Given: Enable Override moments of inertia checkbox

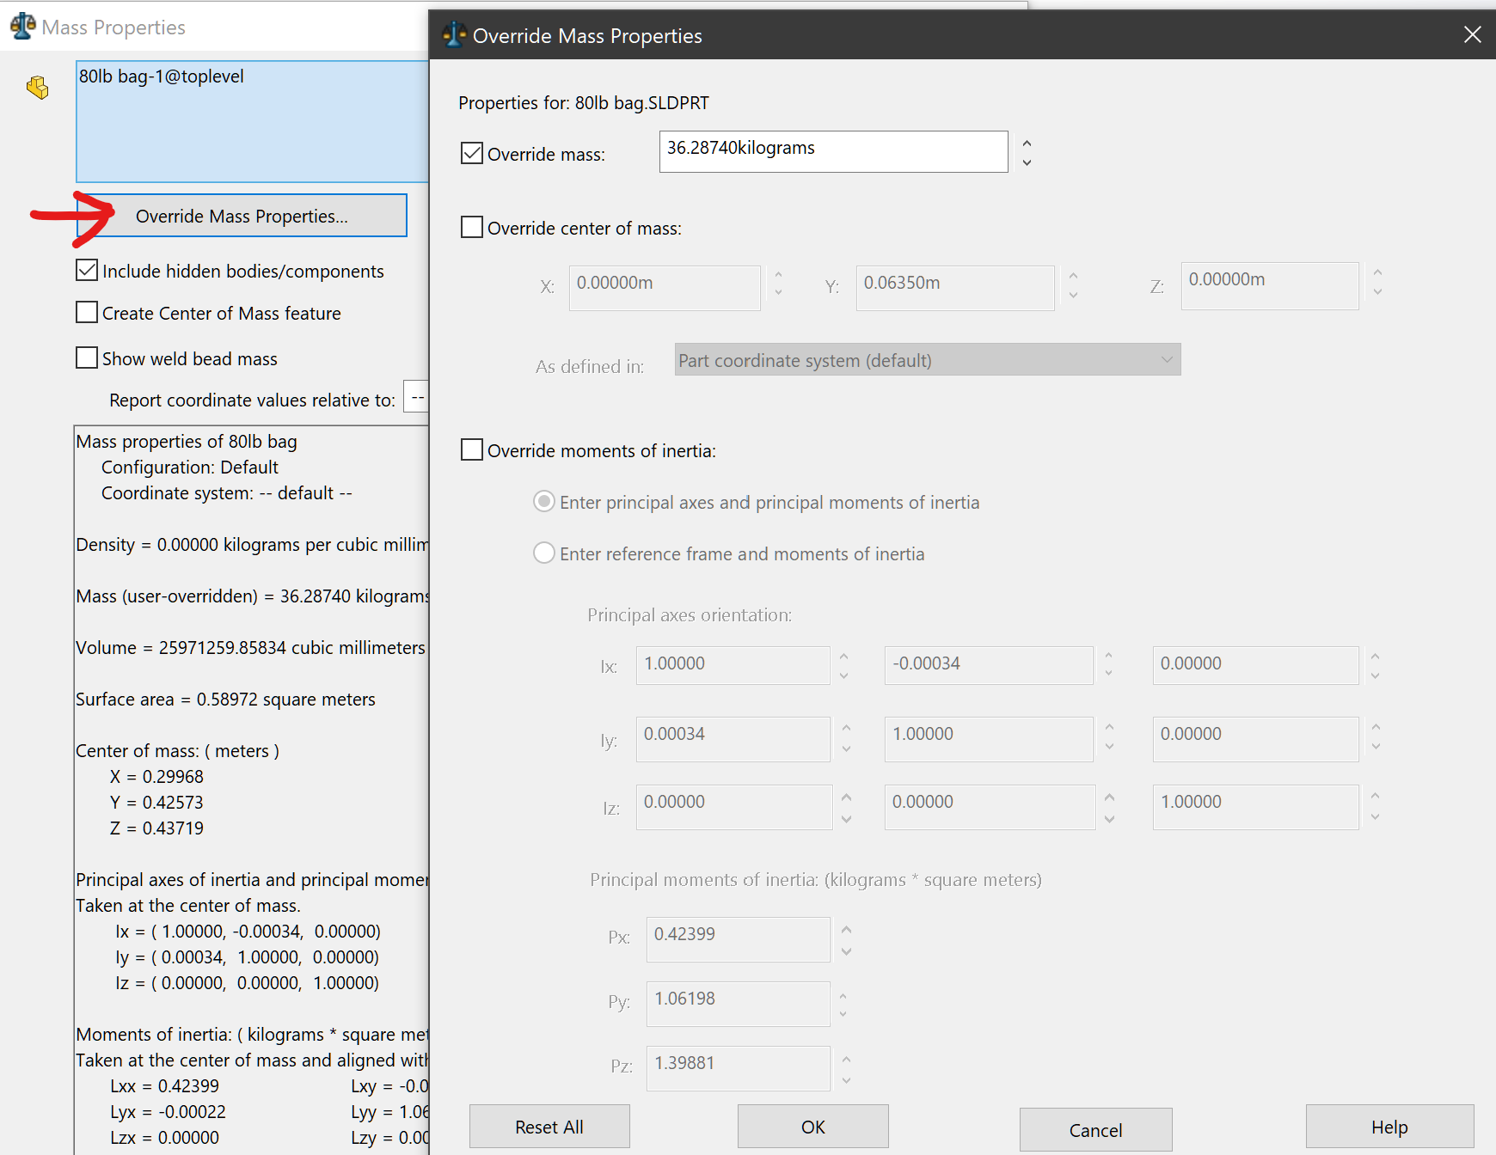Looking at the screenshot, I should tap(472, 450).
